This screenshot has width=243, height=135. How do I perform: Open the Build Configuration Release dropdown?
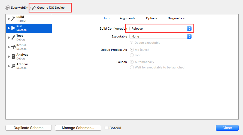(160, 29)
